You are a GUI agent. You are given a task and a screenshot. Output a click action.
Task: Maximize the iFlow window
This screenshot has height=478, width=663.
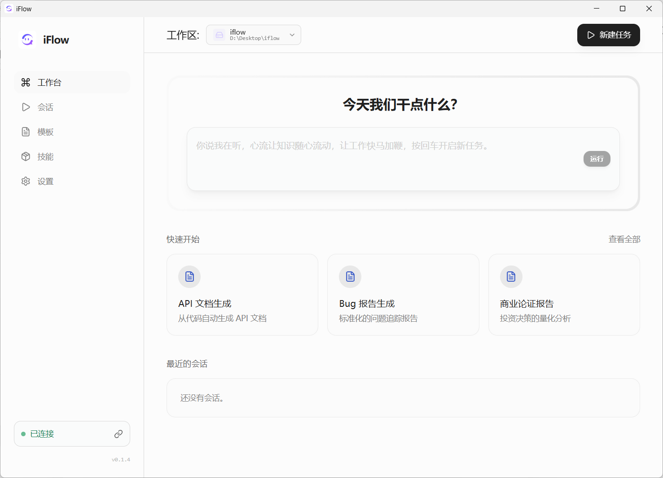click(x=623, y=9)
